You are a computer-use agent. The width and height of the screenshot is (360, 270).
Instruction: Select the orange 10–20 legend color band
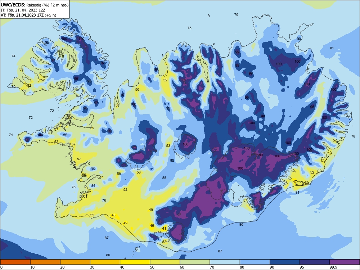[45, 262]
